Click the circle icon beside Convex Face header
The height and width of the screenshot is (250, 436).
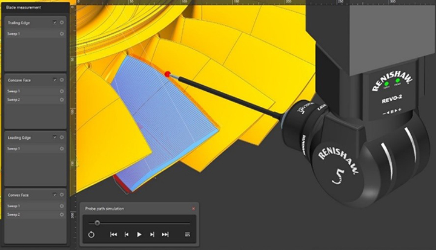pyautogui.click(x=62, y=194)
